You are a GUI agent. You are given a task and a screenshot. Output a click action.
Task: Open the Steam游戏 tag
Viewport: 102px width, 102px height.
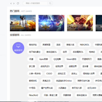click(x=71, y=59)
